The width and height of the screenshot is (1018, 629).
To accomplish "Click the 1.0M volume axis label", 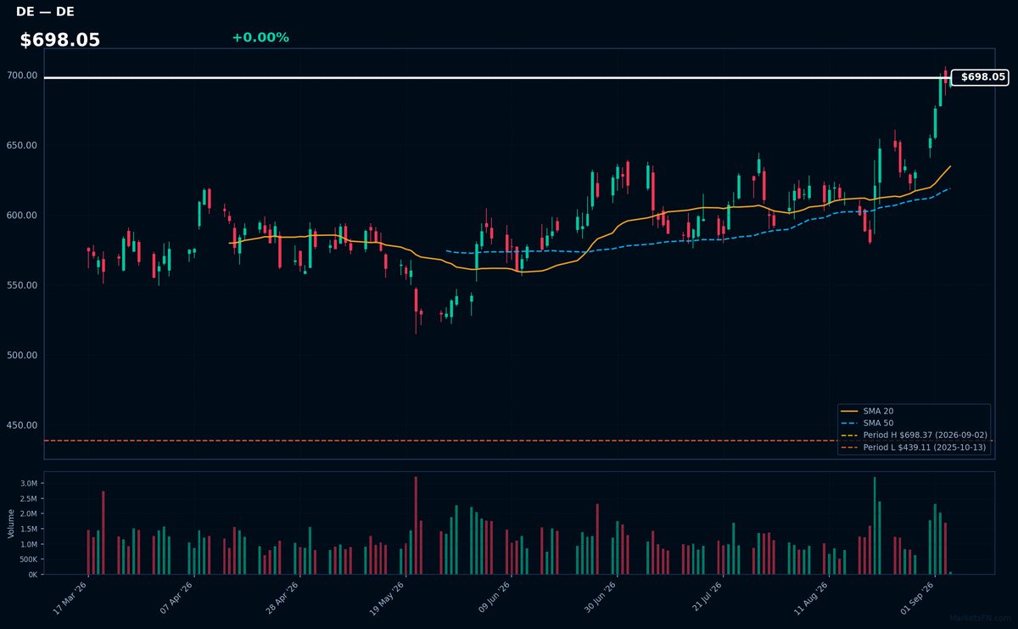I will pyautogui.click(x=29, y=544).
